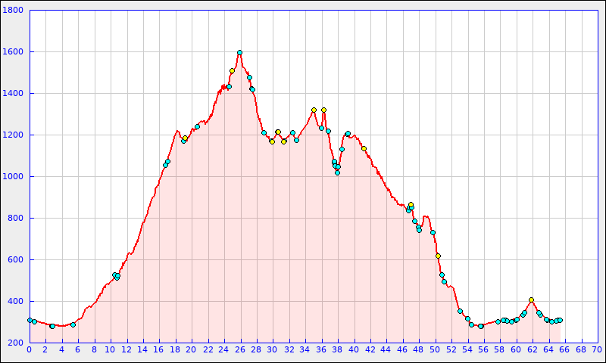The width and height of the screenshot is (606, 363).
Task: Select the last cyan marker at the profile end
Action: tap(560, 320)
